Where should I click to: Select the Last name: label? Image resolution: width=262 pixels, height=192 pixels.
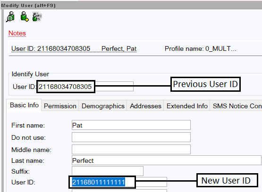[28, 160]
